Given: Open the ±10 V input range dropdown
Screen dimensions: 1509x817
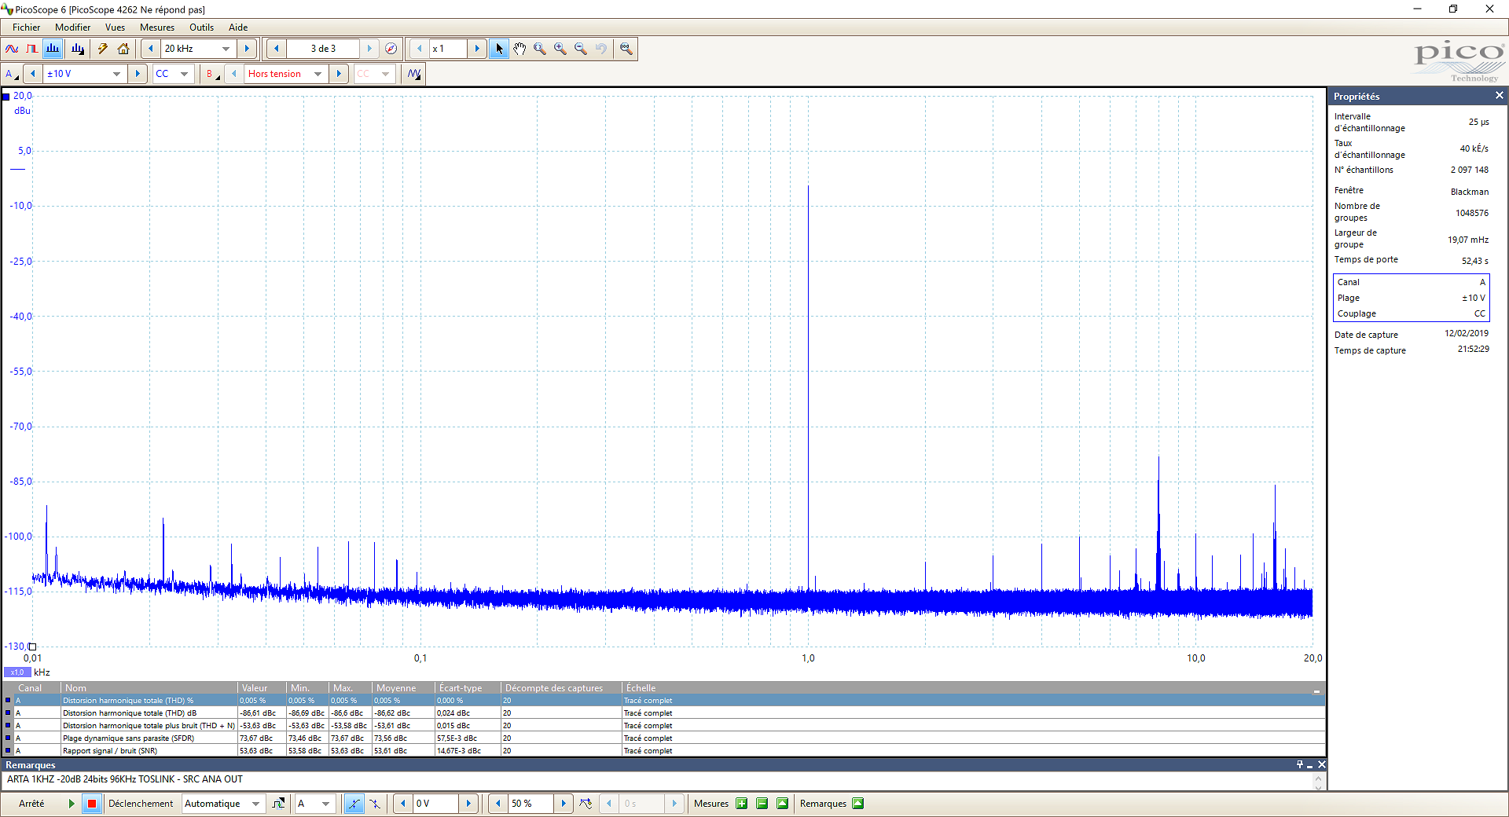Looking at the screenshot, I should click(x=116, y=74).
